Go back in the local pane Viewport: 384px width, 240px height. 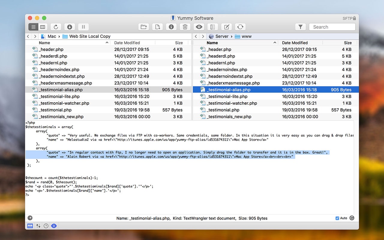coord(28,36)
